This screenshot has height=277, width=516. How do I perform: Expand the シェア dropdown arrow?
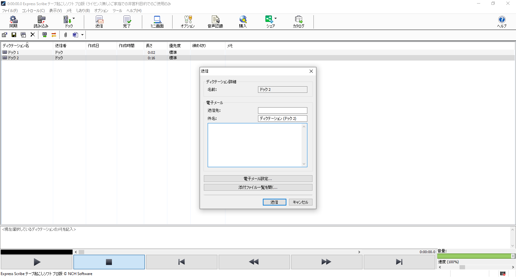coord(276,18)
